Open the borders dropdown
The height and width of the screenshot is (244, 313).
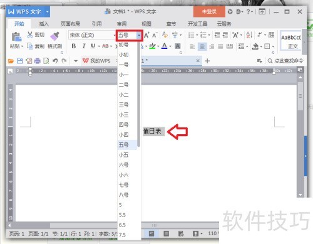[273, 46]
